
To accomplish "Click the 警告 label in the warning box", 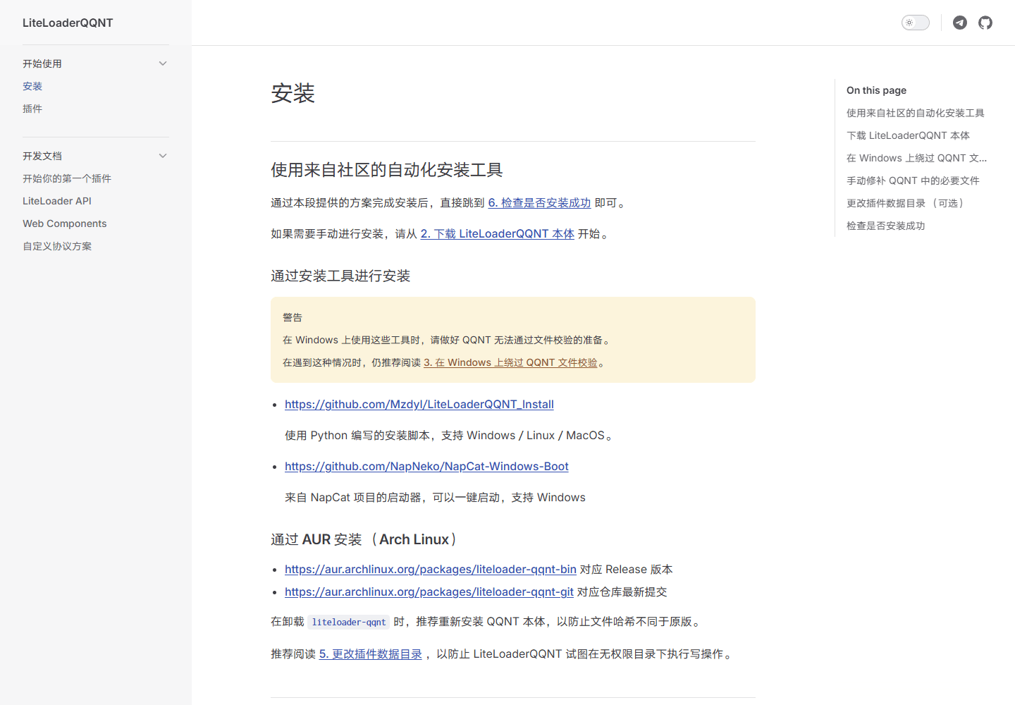I will (x=293, y=317).
